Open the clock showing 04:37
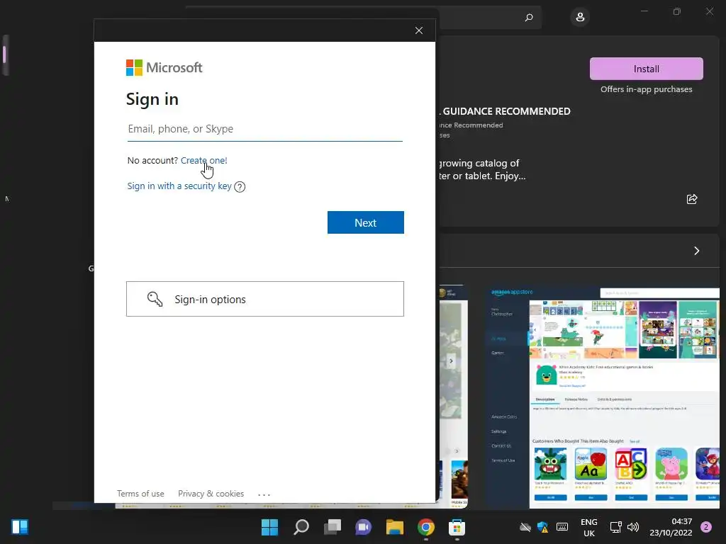 (x=671, y=527)
